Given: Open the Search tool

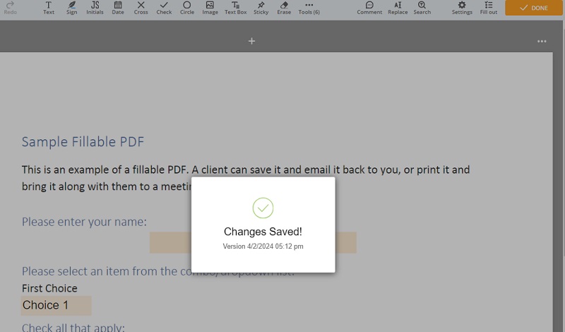Looking at the screenshot, I should point(422,8).
